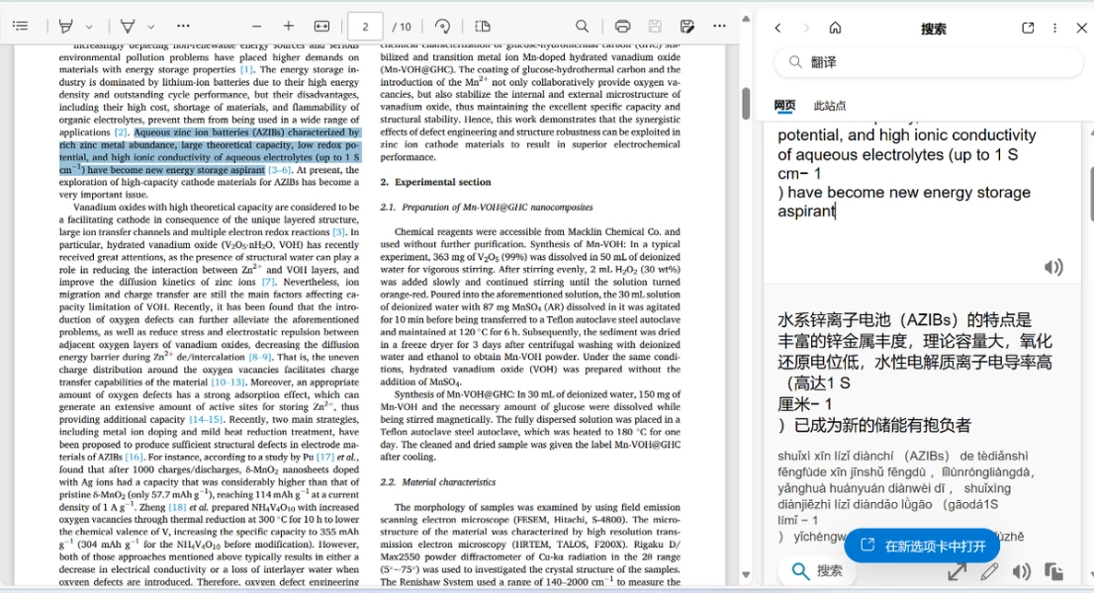Open citation link [17] in PDF
The height and width of the screenshot is (593, 1094).
point(325,458)
